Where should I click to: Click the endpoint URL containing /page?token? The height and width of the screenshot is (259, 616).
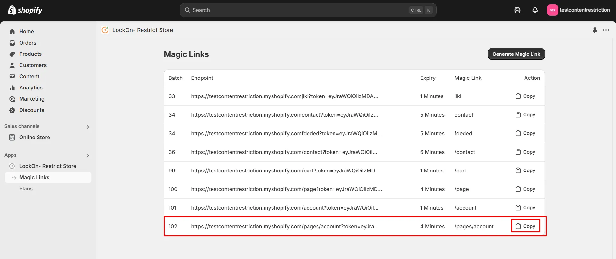click(x=286, y=189)
